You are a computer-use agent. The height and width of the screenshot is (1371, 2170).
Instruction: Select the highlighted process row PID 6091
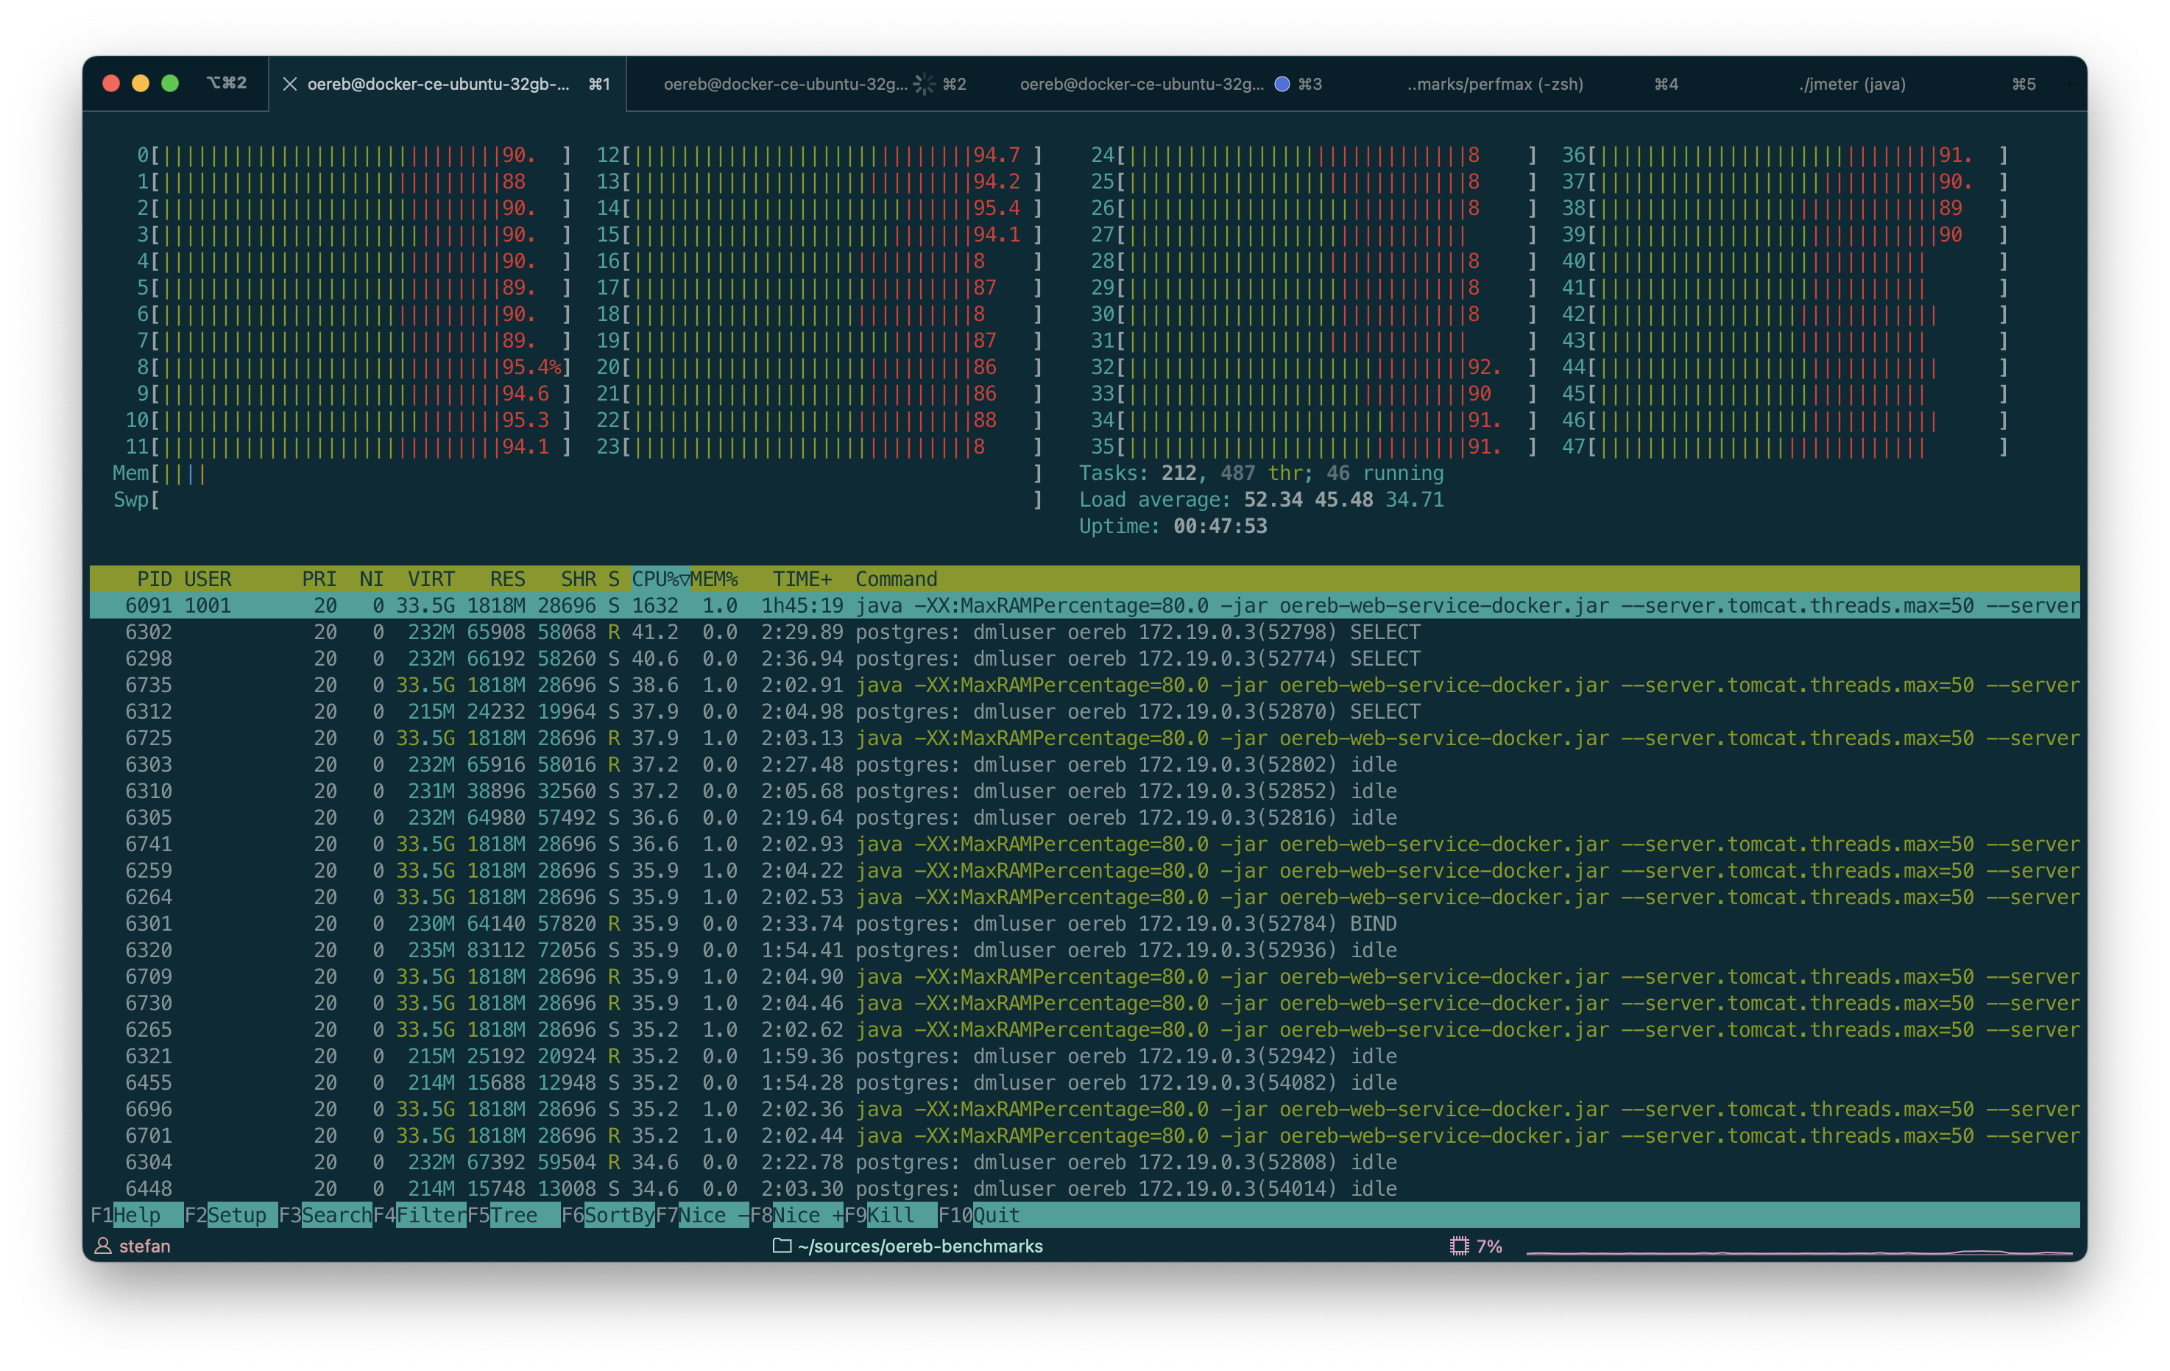click(1085, 606)
